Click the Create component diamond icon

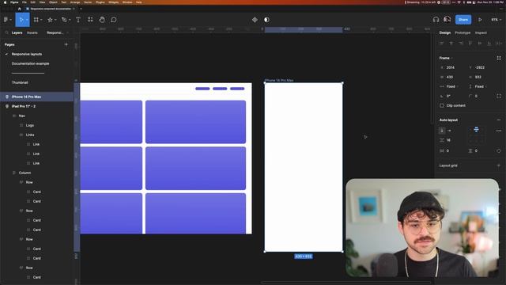pyautogui.click(x=255, y=20)
